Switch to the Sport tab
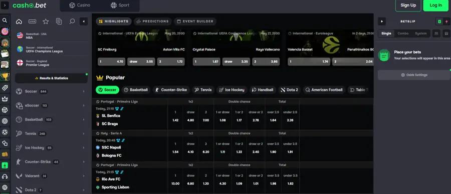The height and width of the screenshot is (194, 451). click(120, 5)
